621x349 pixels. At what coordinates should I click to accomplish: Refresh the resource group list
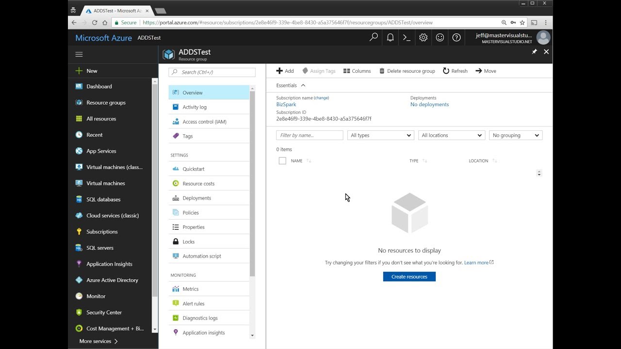point(455,71)
